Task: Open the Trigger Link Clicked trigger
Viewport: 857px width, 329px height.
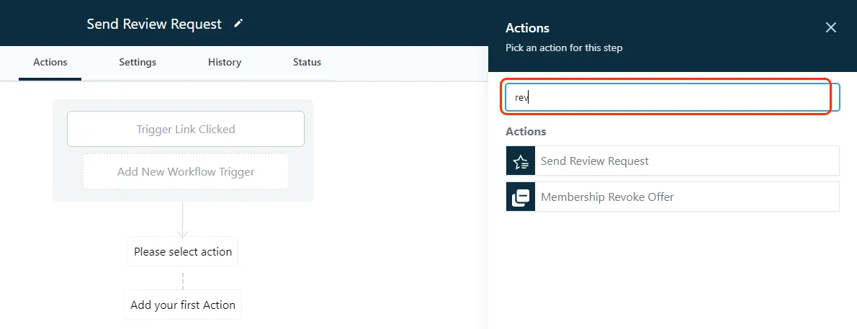Action: (x=186, y=130)
